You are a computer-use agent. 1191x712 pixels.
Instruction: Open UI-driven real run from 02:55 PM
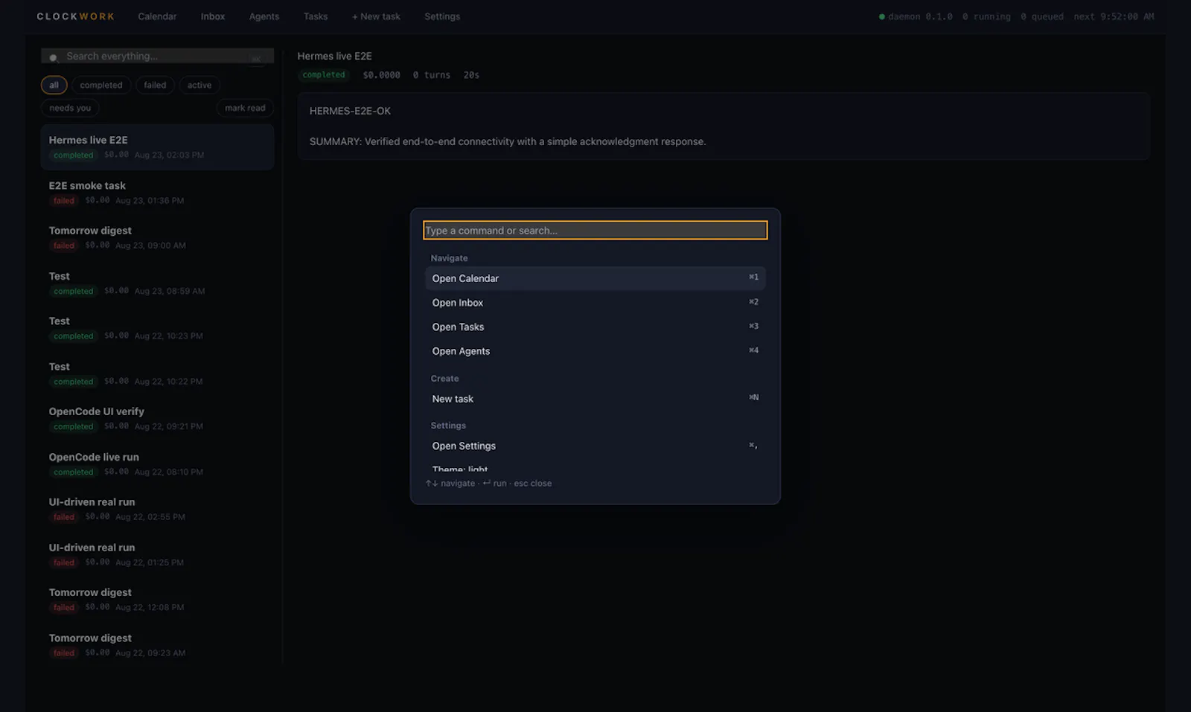click(x=157, y=510)
